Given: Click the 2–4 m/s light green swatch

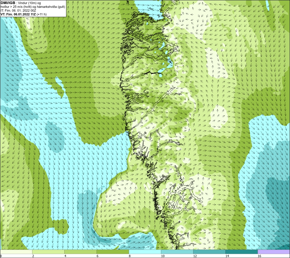Looking at the screenshot, I should tap(48, 252).
